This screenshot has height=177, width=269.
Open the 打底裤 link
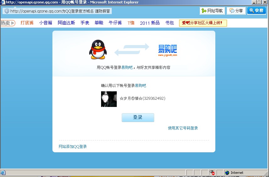[x=27, y=23]
